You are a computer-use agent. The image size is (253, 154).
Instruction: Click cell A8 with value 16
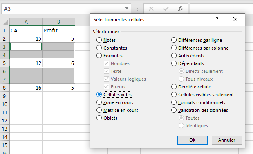tap(26, 88)
